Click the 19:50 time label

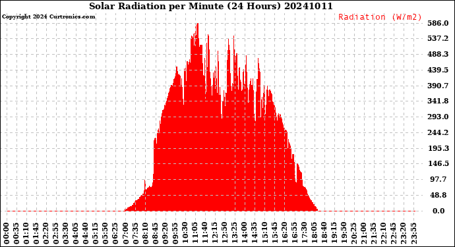(x=344, y=233)
